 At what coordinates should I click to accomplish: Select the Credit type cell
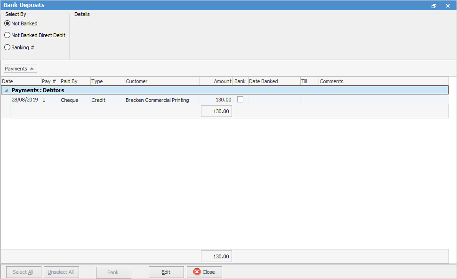coord(108,100)
